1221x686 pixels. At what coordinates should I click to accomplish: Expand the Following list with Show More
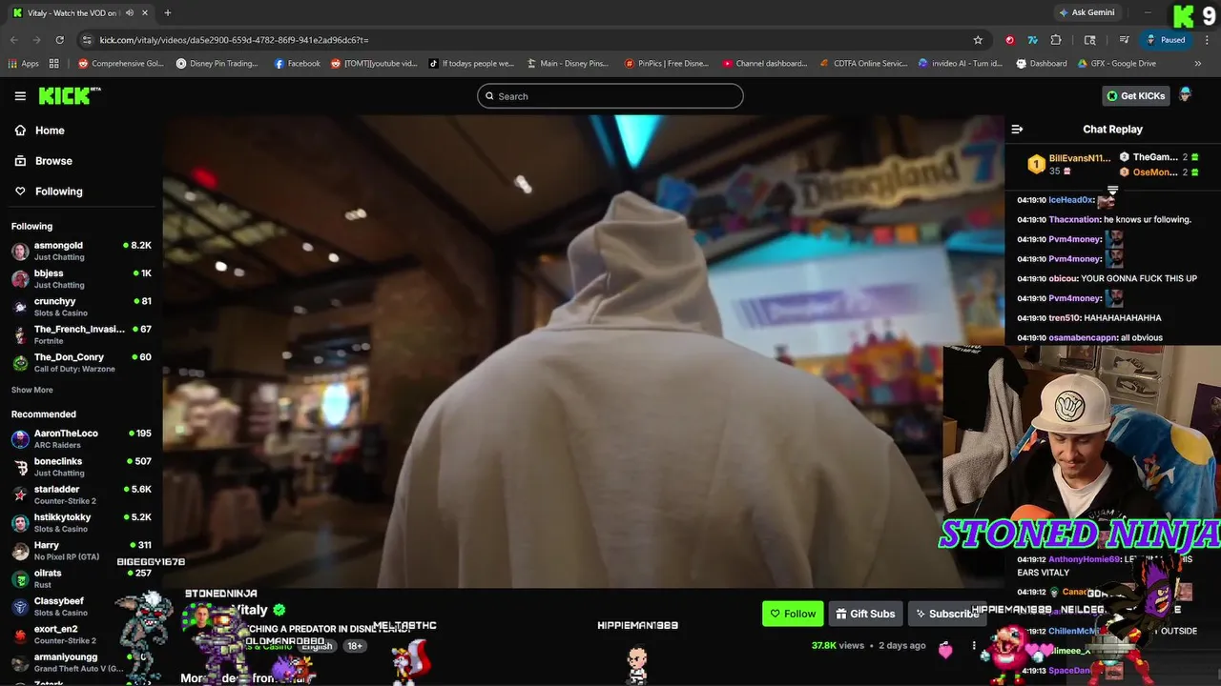coord(32,390)
